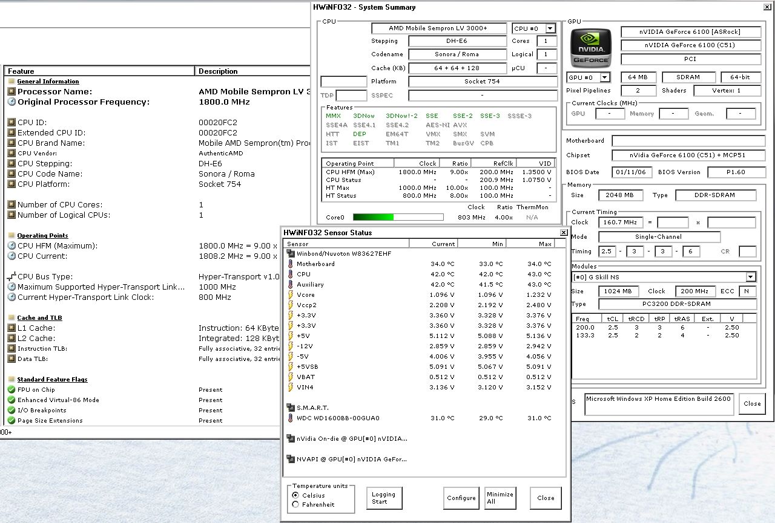Viewport: 775px width, 523px height.
Task: Click the Standard Feature Flags folder icon
Action: click(12, 379)
